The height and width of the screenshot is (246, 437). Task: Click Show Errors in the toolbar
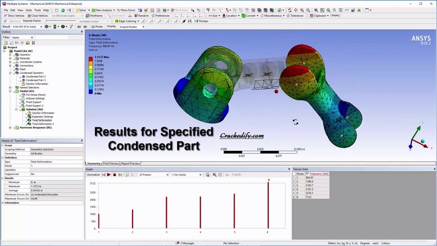pyautogui.click(x=126, y=10)
